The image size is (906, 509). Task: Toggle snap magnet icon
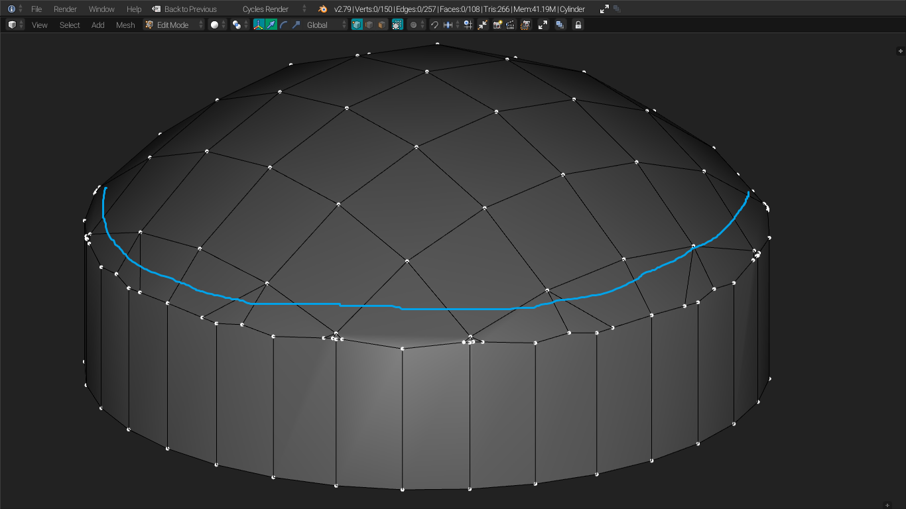(434, 25)
